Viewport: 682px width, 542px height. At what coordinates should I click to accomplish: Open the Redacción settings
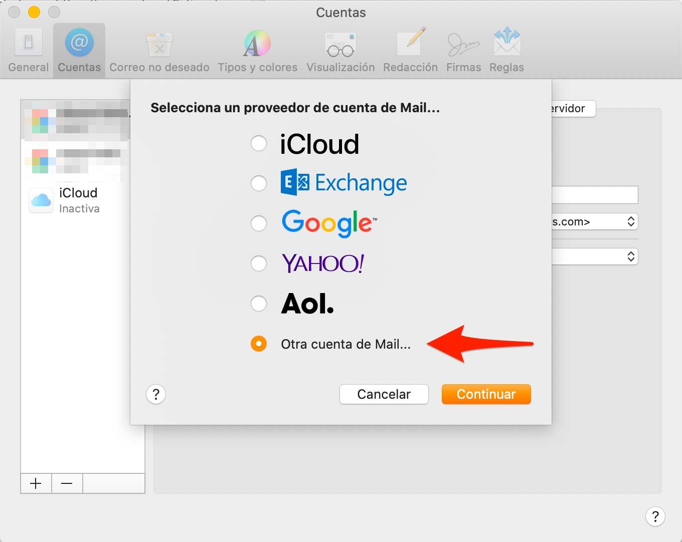click(410, 50)
